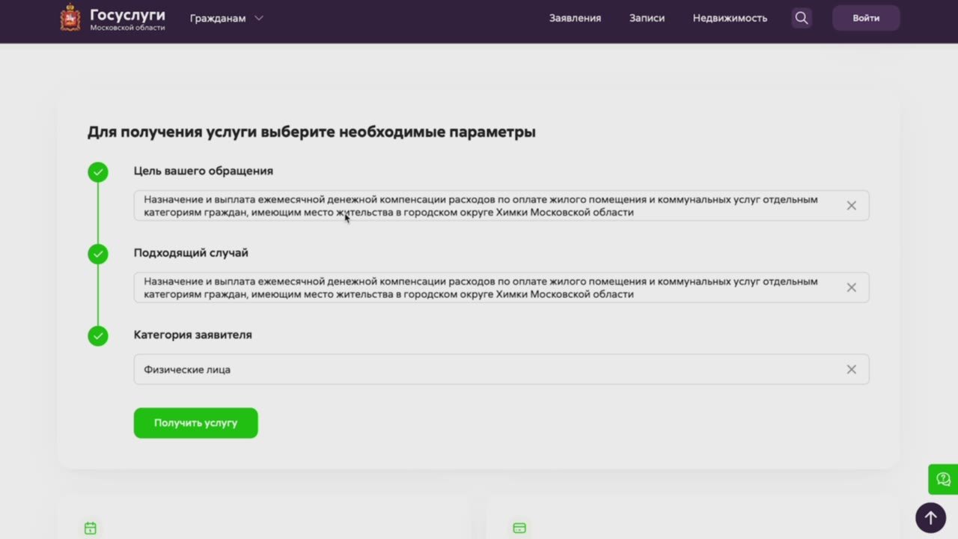Clear the Цель вашего обращения selection

pyautogui.click(x=851, y=206)
